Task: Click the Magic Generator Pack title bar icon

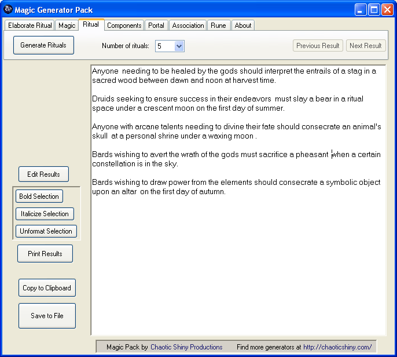Action: [8, 9]
